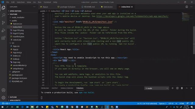Open the Terminal menu
This screenshot has height=109, width=195.
47,2
